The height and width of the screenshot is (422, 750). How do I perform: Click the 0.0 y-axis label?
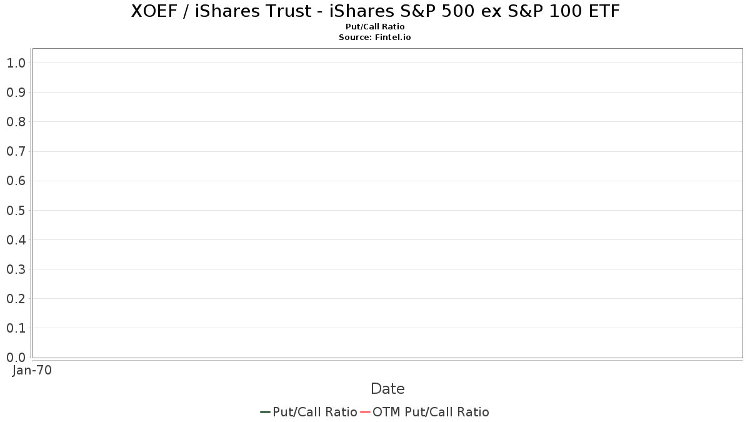(16, 358)
